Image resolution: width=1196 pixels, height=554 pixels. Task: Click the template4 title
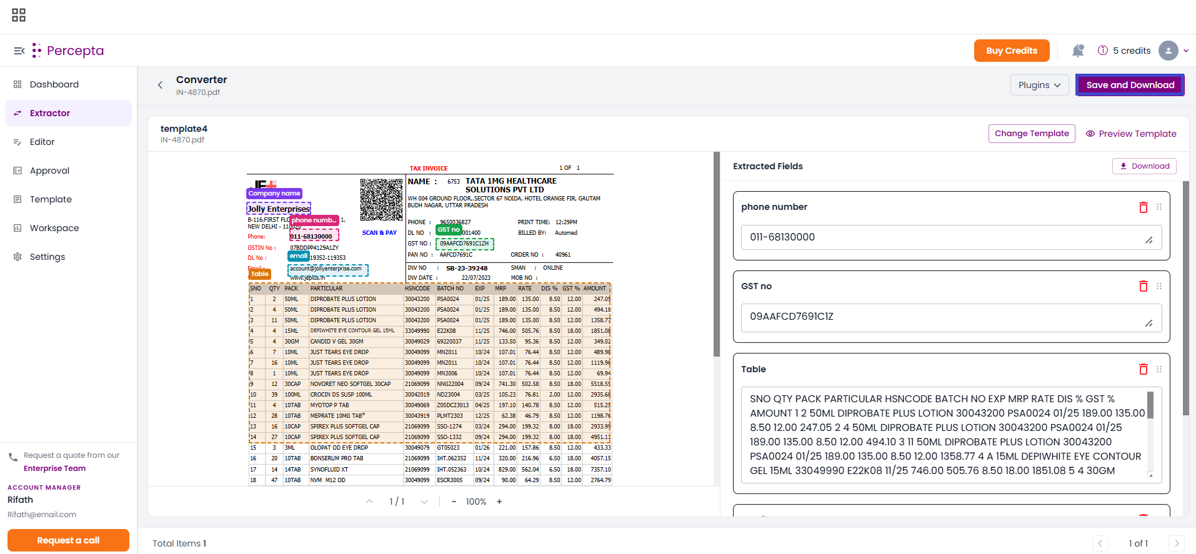pos(184,129)
